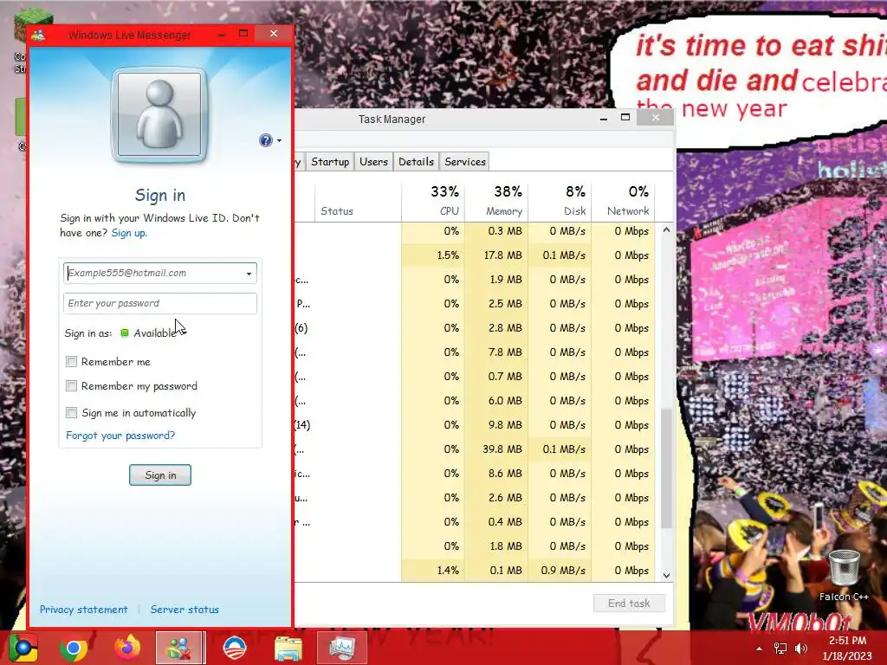The image size is (887, 665).
Task: Open the Services tab in Task Manager
Action: [x=465, y=162]
